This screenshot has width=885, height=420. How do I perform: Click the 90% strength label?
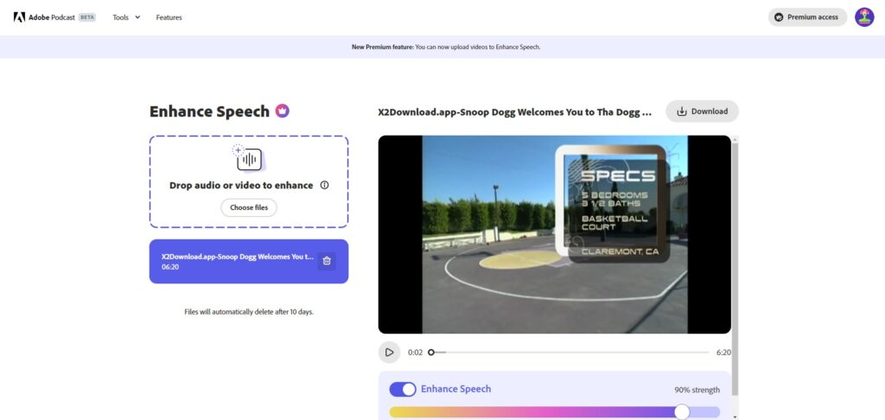pyautogui.click(x=697, y=390)
